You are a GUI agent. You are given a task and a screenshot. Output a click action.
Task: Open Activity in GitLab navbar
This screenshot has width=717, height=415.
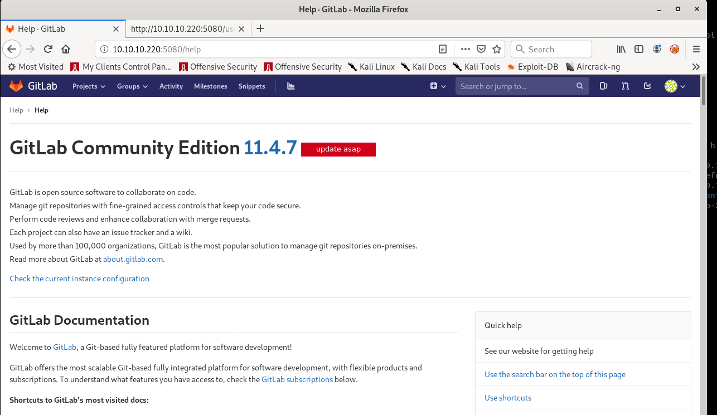(171, 86)
